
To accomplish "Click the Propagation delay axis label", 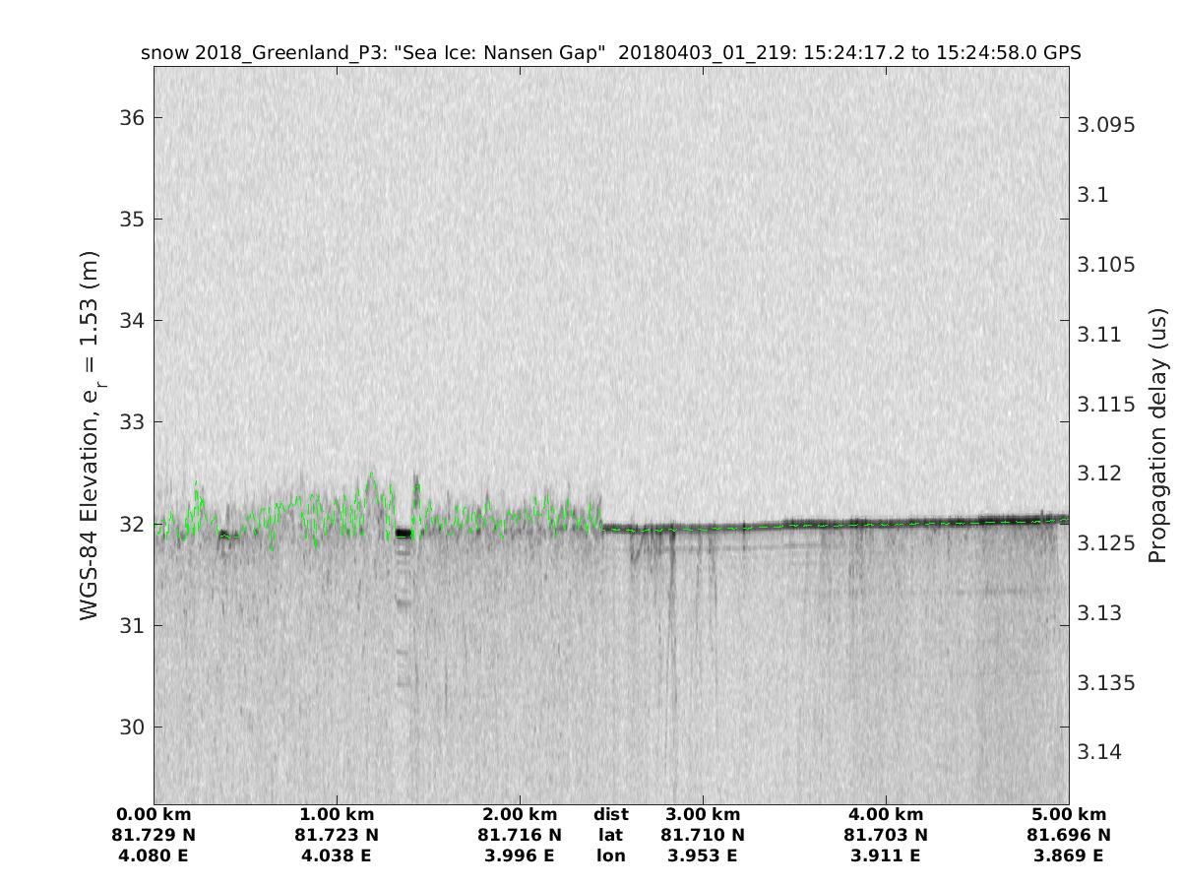I will (x=1157, y=434).
